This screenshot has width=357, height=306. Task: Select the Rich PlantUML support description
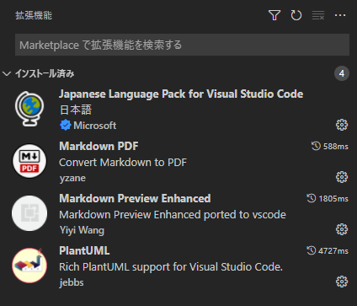(x=171, y=267)
